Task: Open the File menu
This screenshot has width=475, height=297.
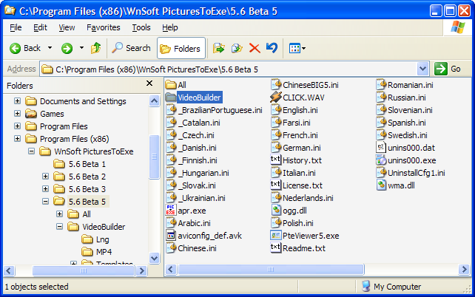Action: click(16, 27)
